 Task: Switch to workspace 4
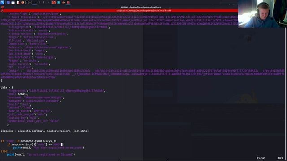[x=48, y=2]
